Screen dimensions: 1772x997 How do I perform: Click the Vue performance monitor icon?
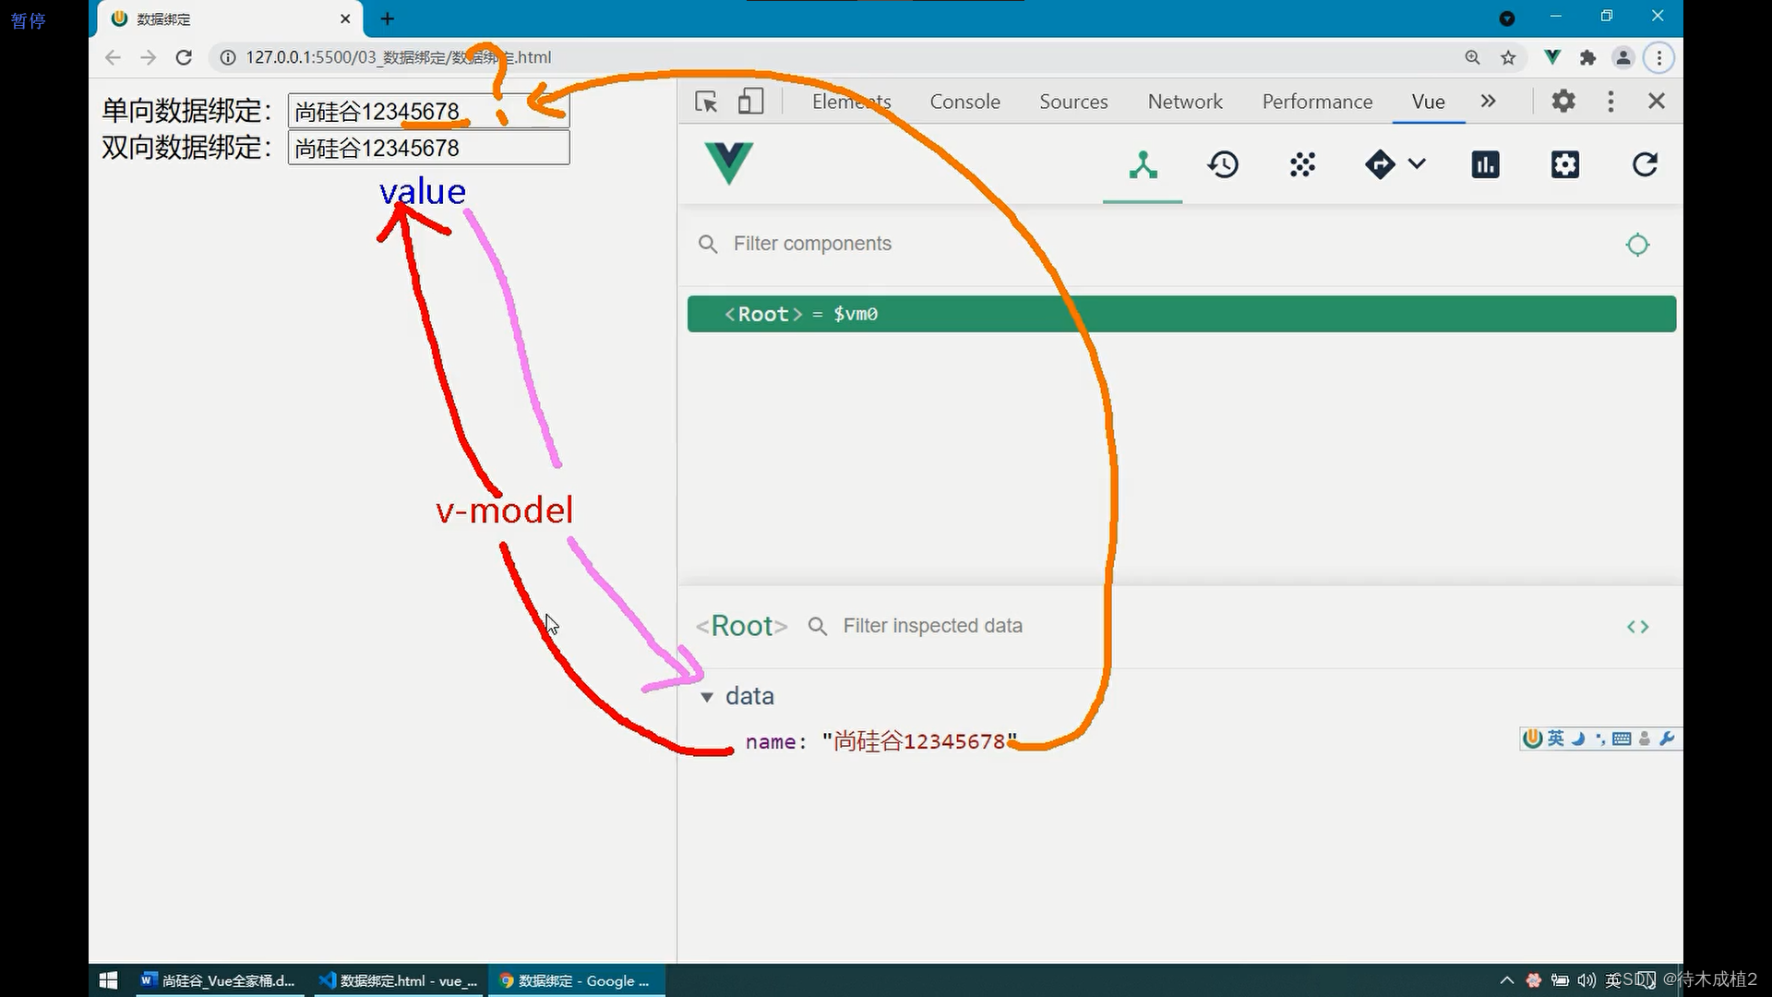click(1486, 164)
